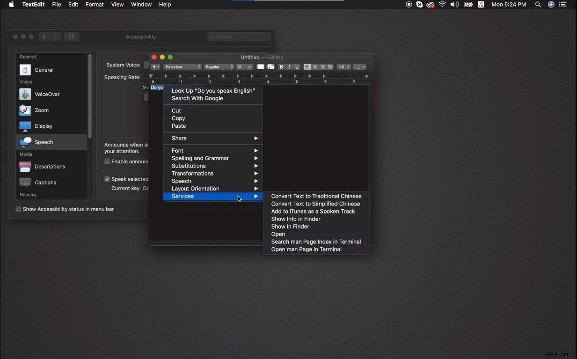Open the Zoom accessibility pane
Screen dimensions: 577x359
tap(25, 110)
